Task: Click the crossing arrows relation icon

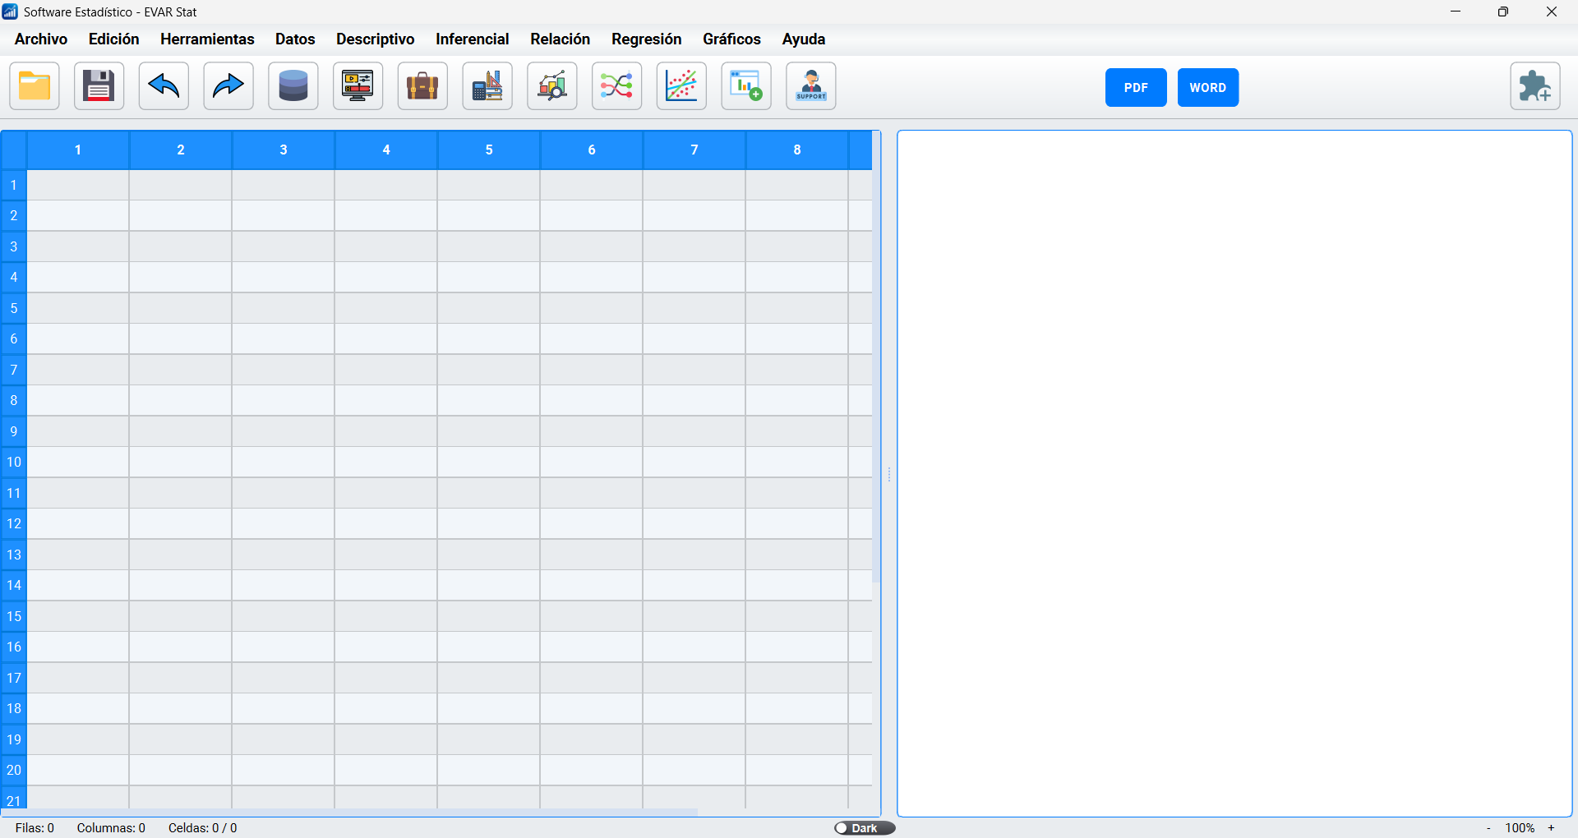Action: click(616, 86)
